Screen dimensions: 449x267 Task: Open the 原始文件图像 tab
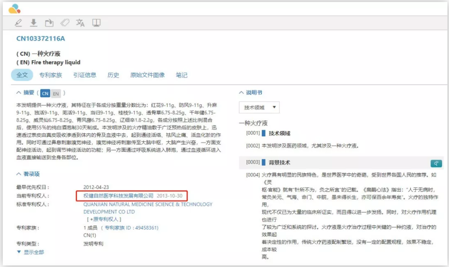pyautogui.click(x=147, y=75)
